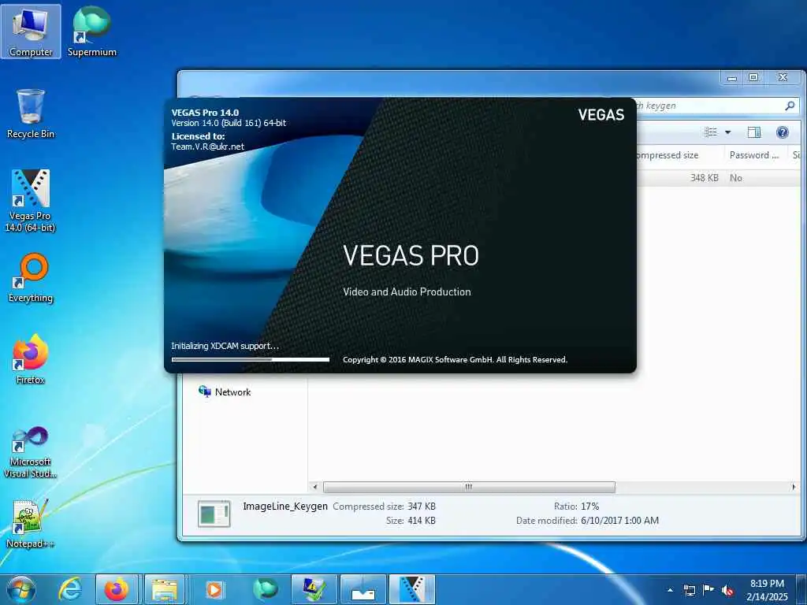Click the muted volume tray icon
This screenshot has height=605, width=807.
(x=727, y=590)
